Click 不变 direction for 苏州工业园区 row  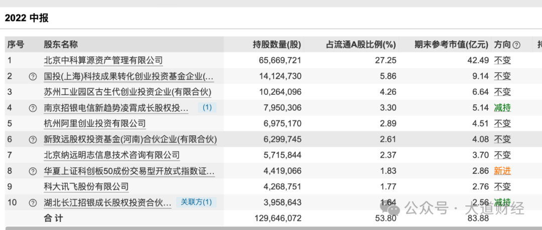[x=502, y=92]
